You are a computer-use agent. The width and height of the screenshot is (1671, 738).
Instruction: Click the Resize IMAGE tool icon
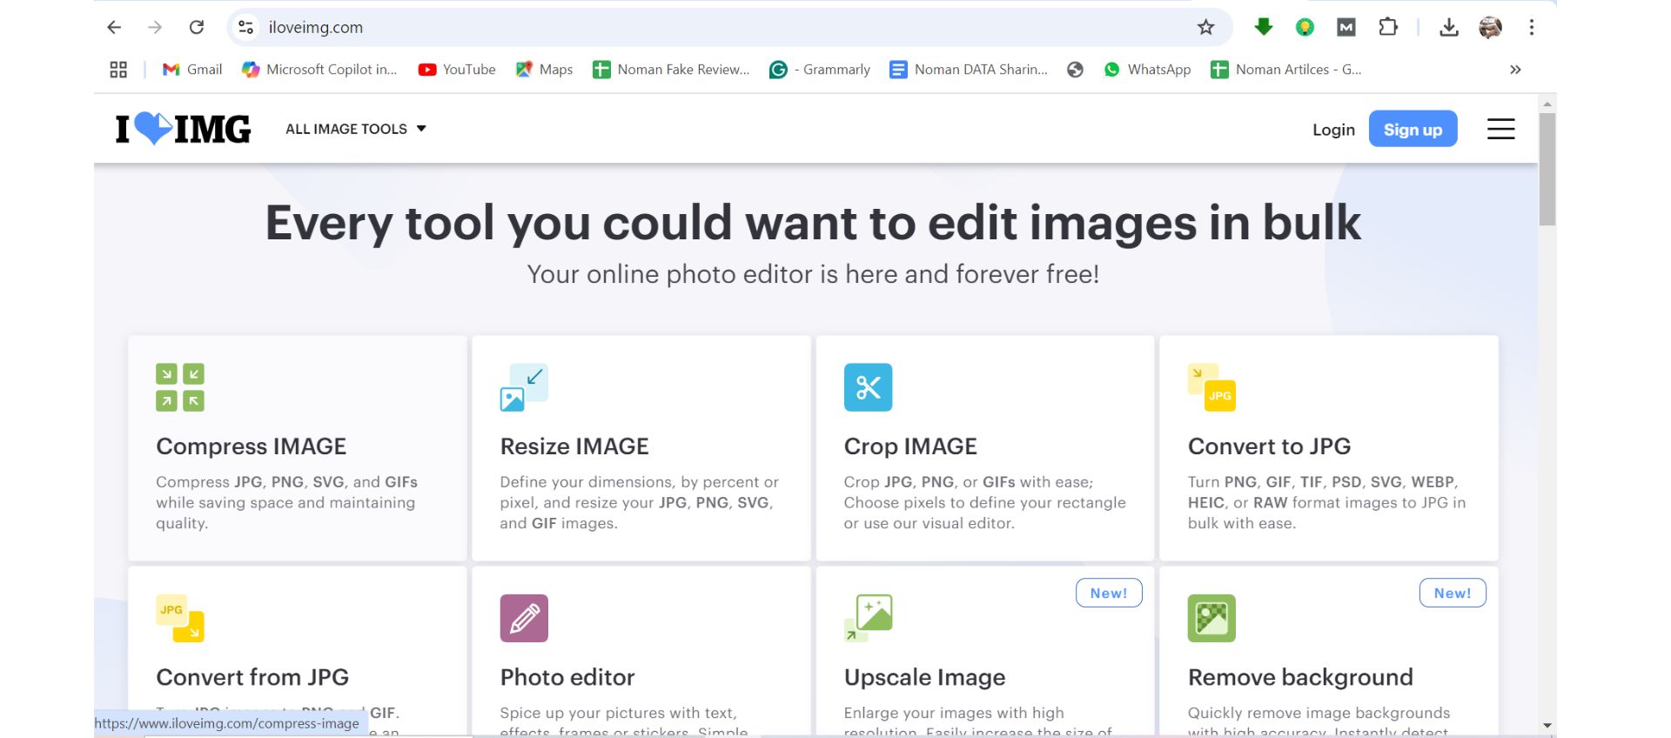pyautogui.click(x=524, y=387)
